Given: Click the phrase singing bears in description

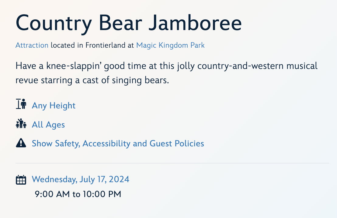Looking at the screenshot, I should (140, 80).
